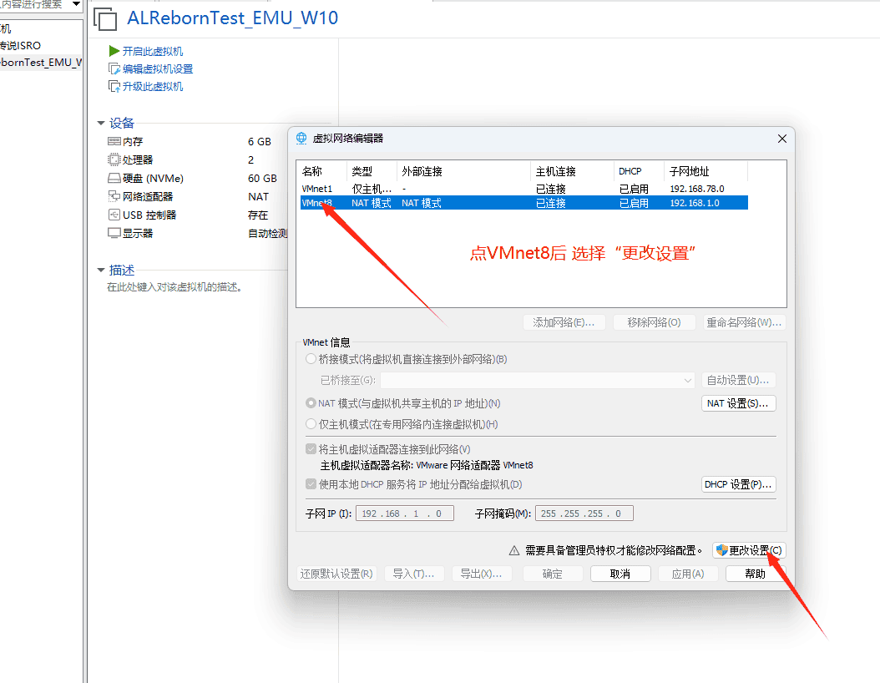880x683 pixels.
Task: Click the 更改设置 button with shield
Action: pyautogui.click(x=749, y=550)
